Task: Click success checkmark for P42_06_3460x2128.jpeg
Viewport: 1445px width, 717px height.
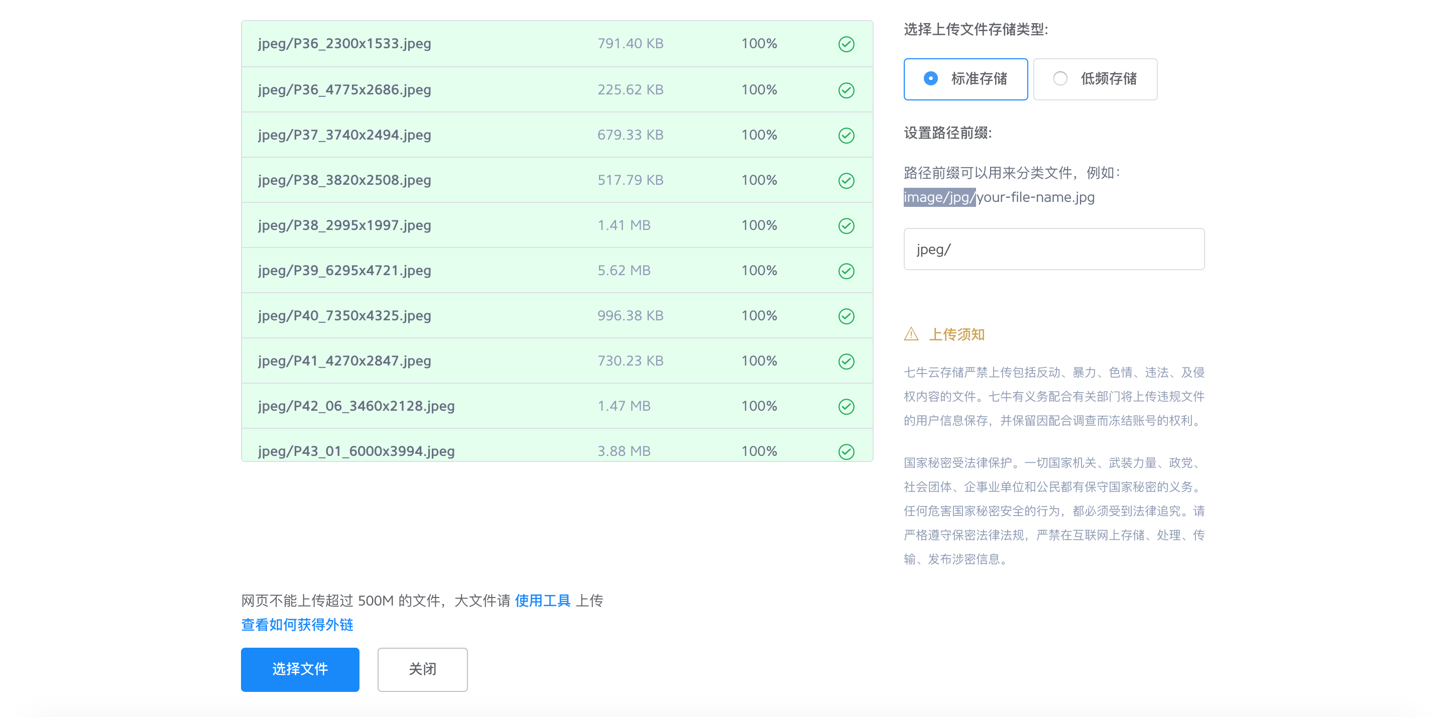Action: tap(846, 406)
